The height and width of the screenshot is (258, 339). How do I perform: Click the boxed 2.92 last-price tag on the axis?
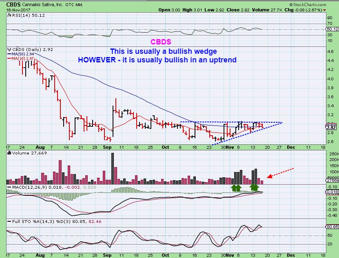coord(331,127)
